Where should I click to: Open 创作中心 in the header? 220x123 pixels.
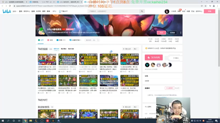click(x=199, y=11)
